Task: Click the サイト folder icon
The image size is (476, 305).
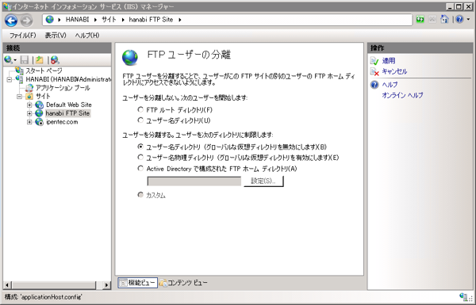Action: (x=29, y=97)
